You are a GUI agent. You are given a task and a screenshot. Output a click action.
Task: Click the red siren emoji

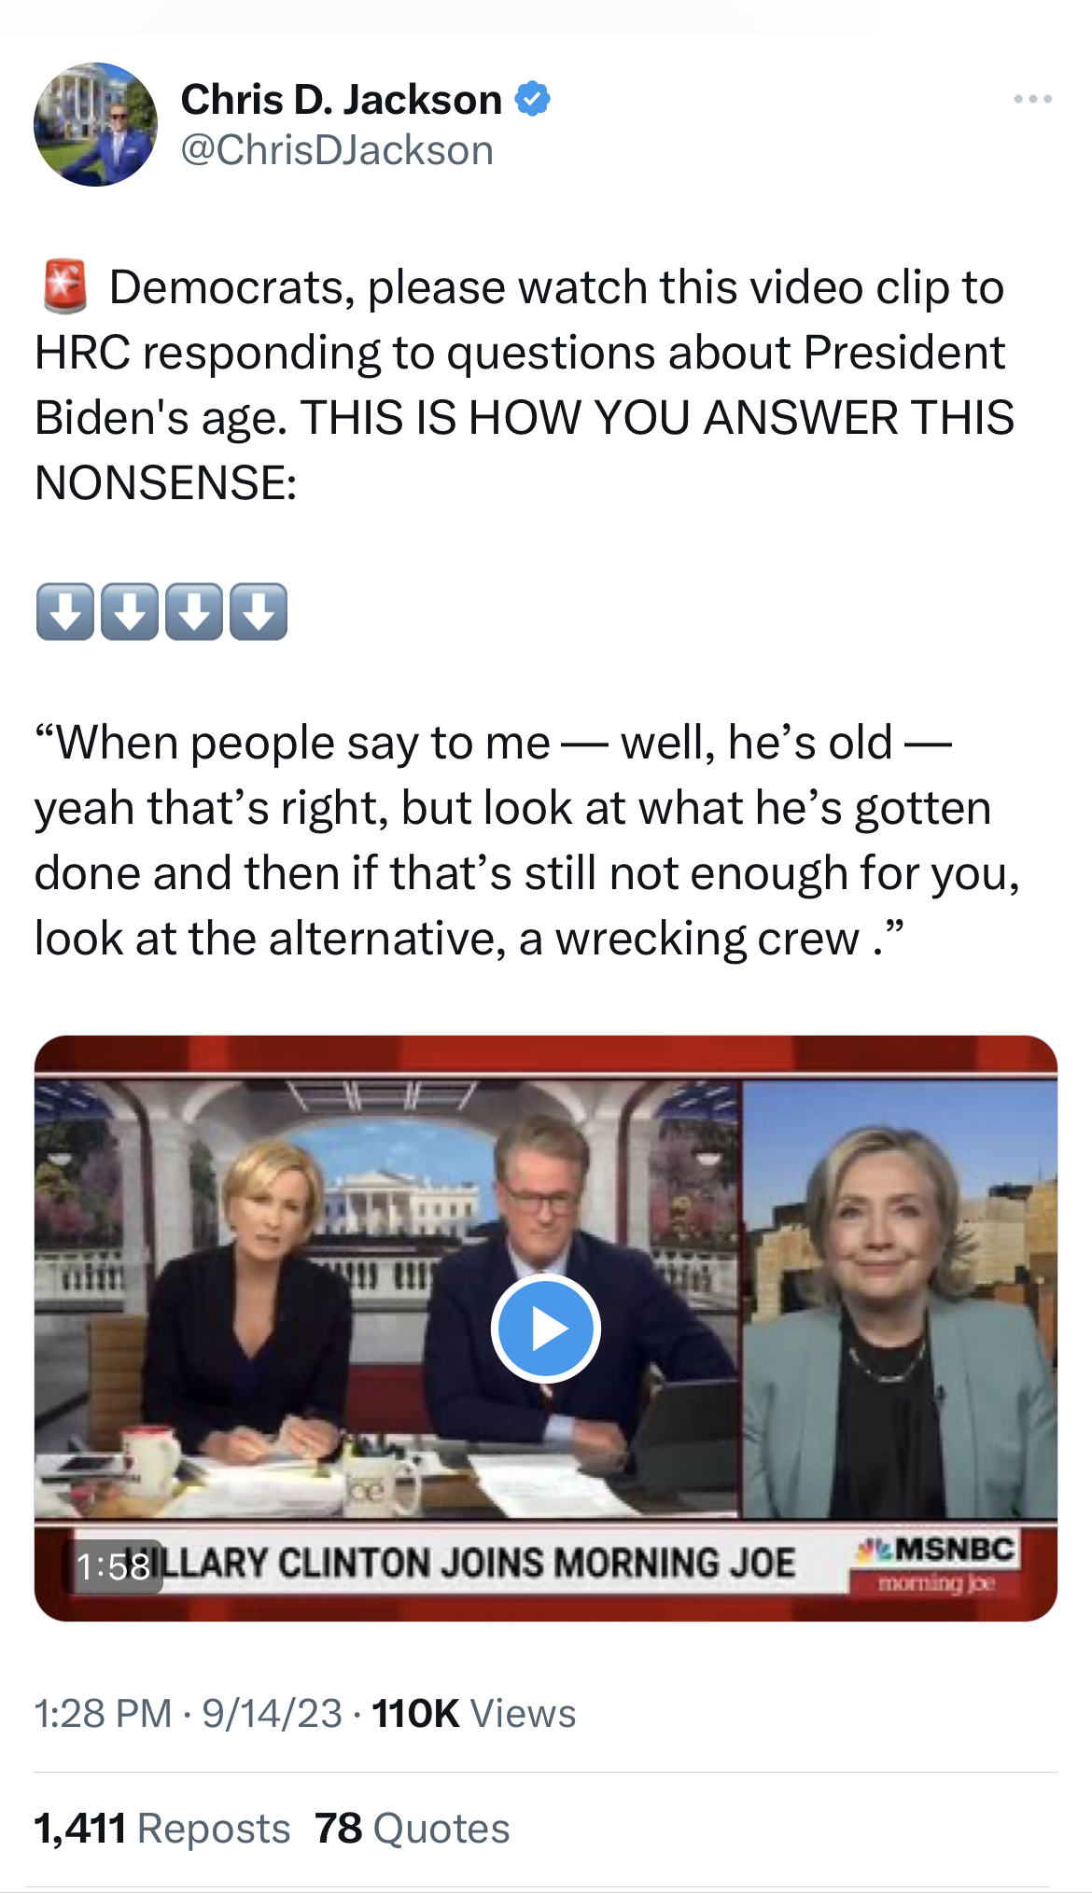click(x=65, y=286)
